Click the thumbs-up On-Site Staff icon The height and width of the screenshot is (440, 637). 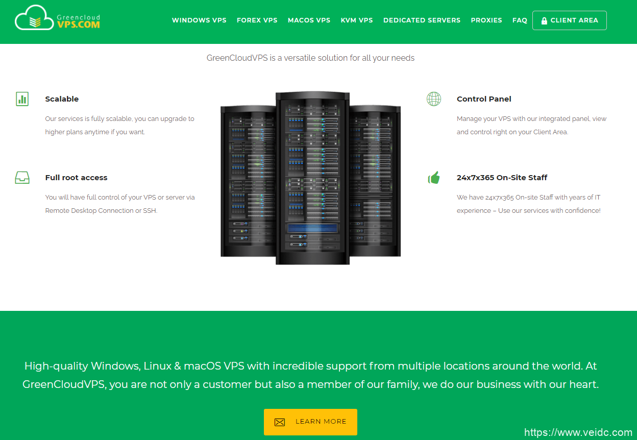coord(434,178)
